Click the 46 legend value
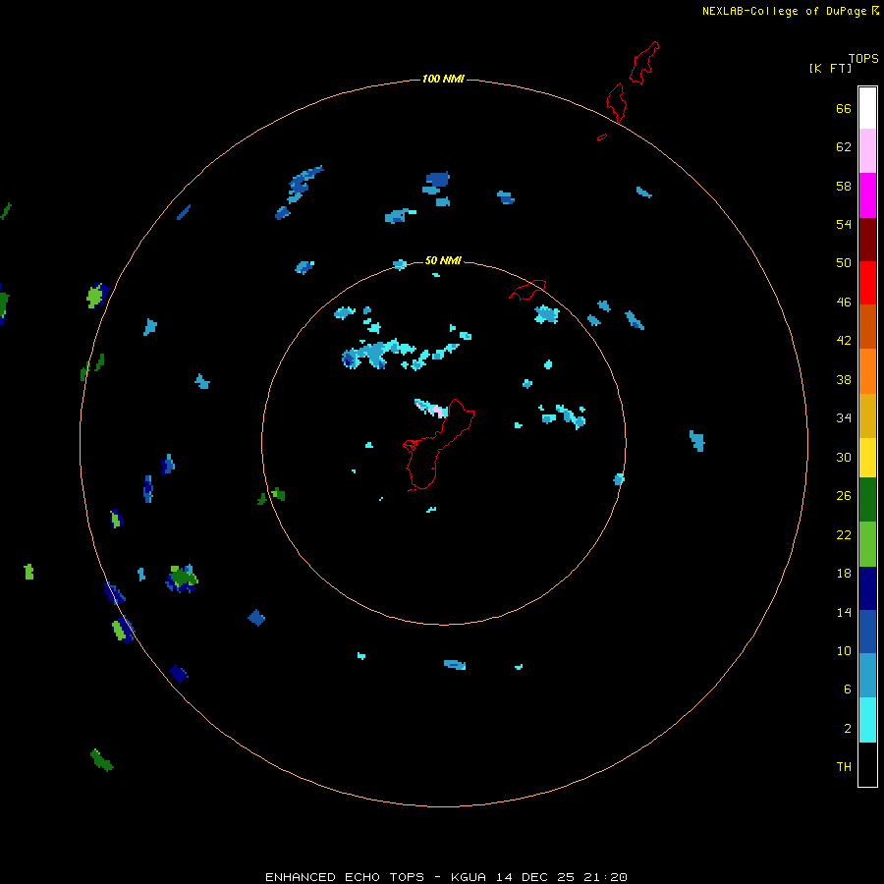 [x=844, y=303]
